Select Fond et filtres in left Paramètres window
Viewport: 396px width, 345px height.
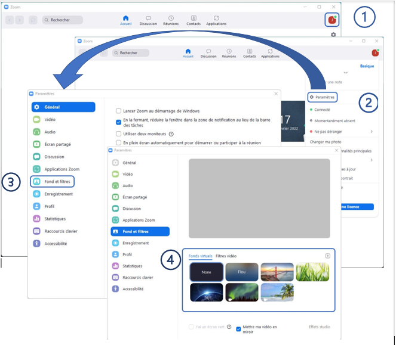coord(52,182)
